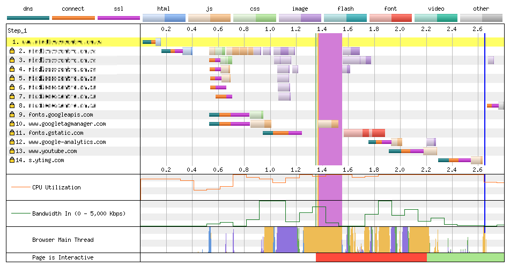Click the red font bar for fonts.gstatic.com
510x267 pixels.
pyautogui.click(x=379, y=133)
